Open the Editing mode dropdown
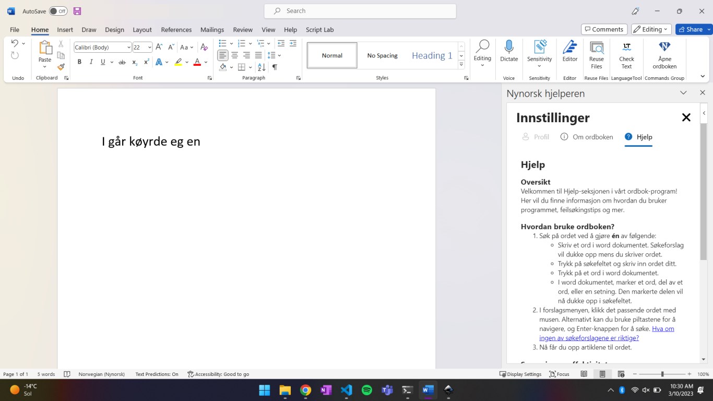Screen dimensions: 713x401 pos(651,29)
